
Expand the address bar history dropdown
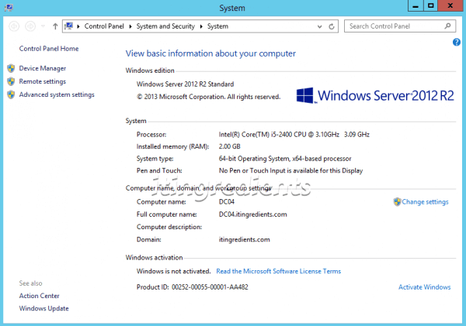pyautogui.click(x=319, y=26)
